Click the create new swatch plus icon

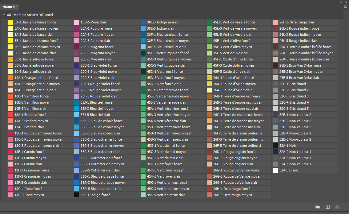tap(327, 207)
